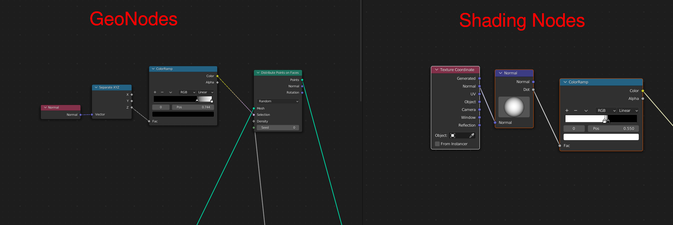Click the minus icon in Shading ColorRamp
The image size is (673, 225).
pyautogui.click(x=576, y=111)
